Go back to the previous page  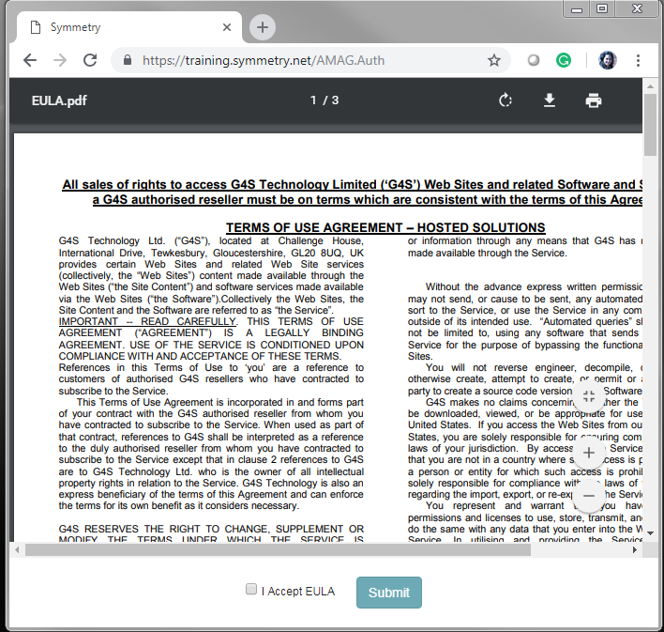tap(30, 61)
